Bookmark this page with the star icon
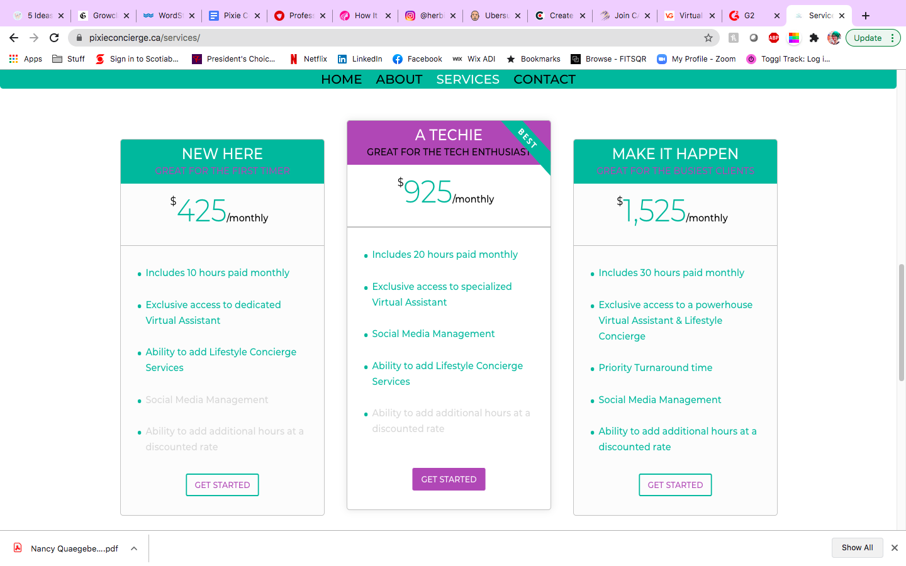This screenshot has height=566, width=906. coord(708,38)
